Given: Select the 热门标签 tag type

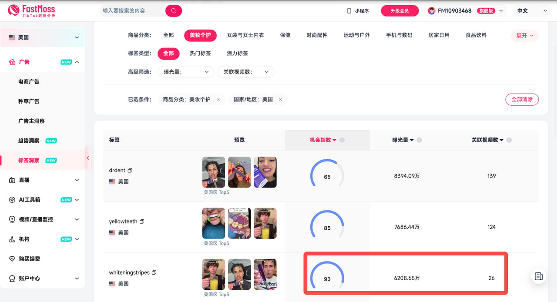Looking at the screenshot, I should 200,53.
